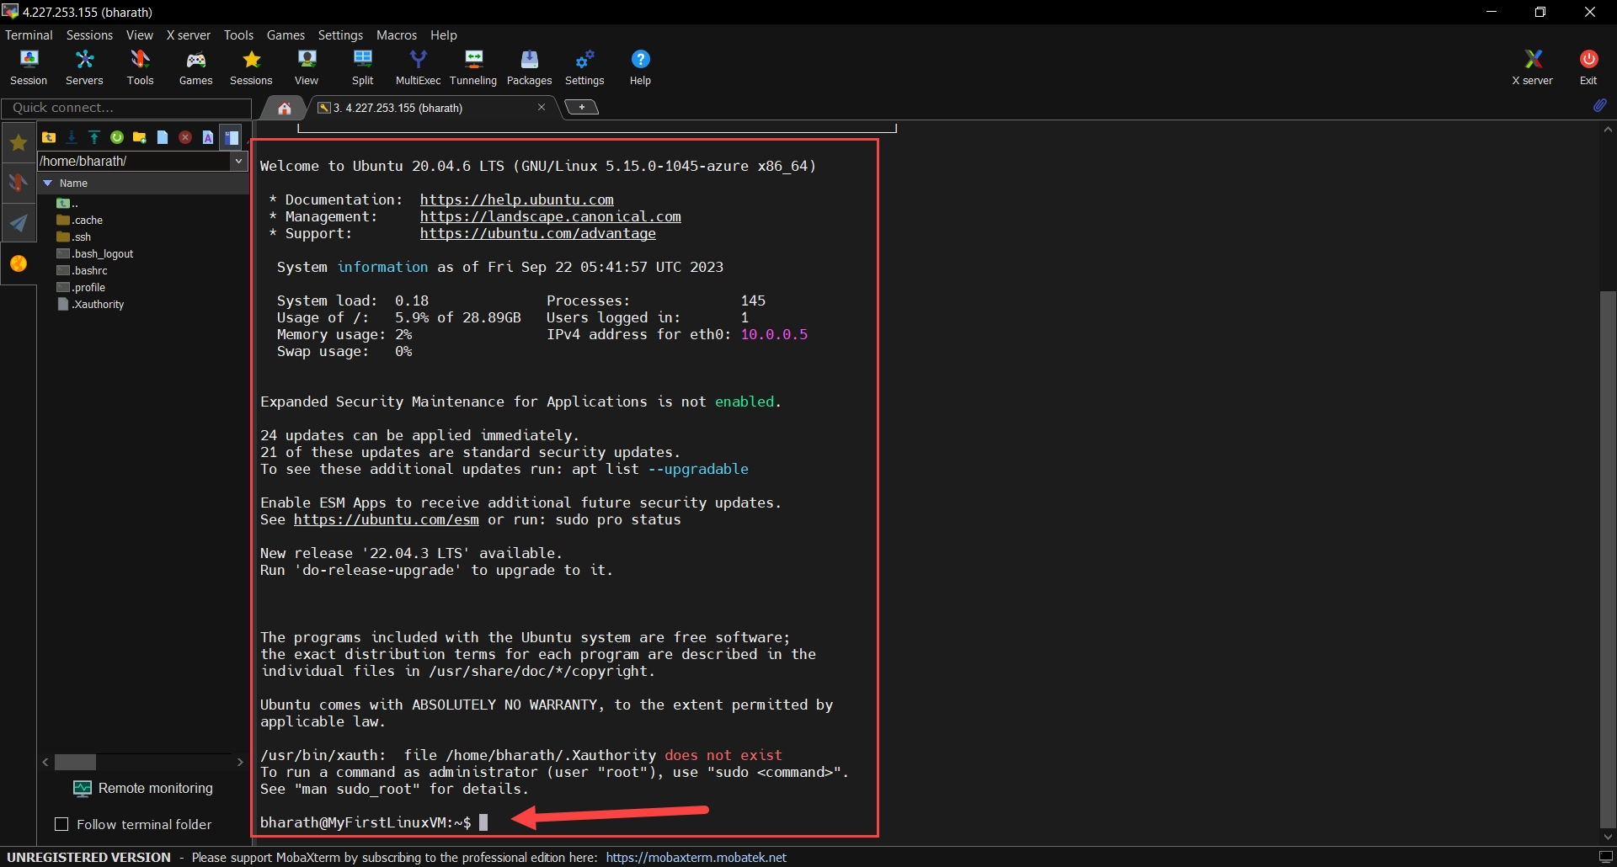Image resolution: width=1617 pixels, height=867 pixels.
Task: Select the .bash_logout file
Action: coord(95,253)
